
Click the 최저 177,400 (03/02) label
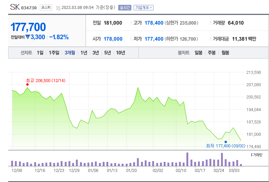pyautogui.click(x=226, y=146)
